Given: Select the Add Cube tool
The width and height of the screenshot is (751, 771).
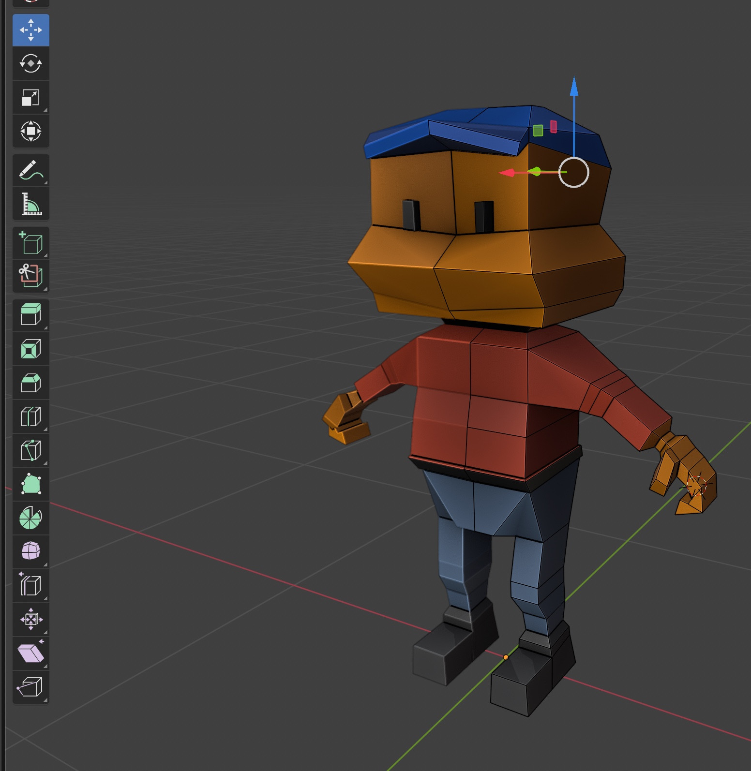Looking at the screenshot, I should tap(31, 243).
